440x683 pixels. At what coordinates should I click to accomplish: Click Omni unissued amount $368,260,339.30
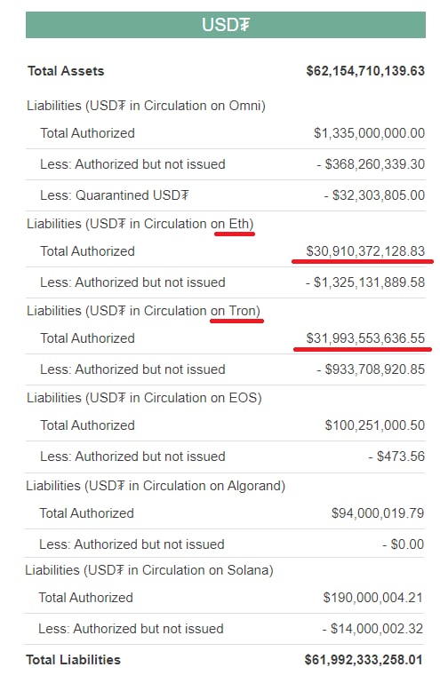point(371,164)
